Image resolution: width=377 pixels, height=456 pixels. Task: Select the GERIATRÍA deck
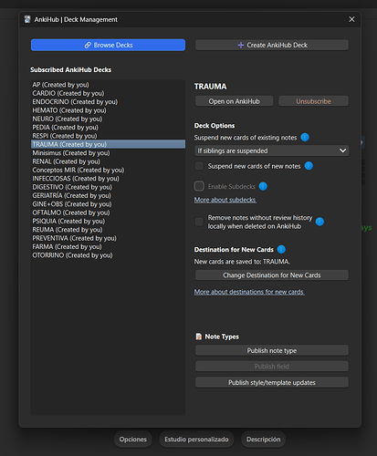coord(108,195)
